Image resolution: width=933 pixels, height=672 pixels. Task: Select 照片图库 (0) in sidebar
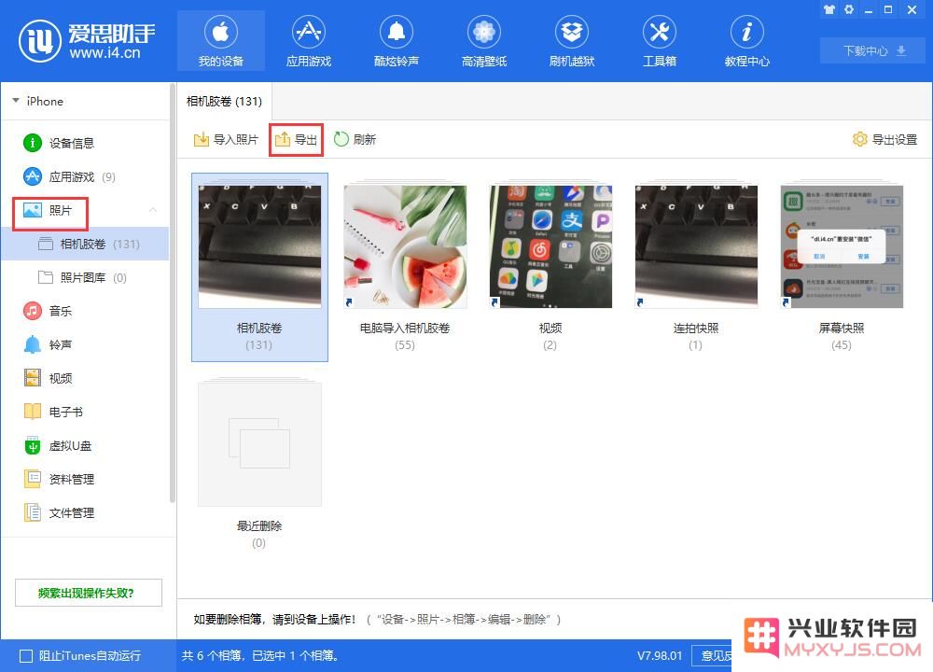pos(85,277)
